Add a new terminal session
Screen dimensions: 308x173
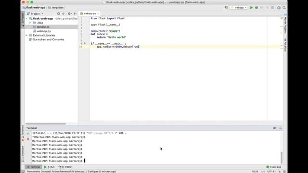click(28, 134)
